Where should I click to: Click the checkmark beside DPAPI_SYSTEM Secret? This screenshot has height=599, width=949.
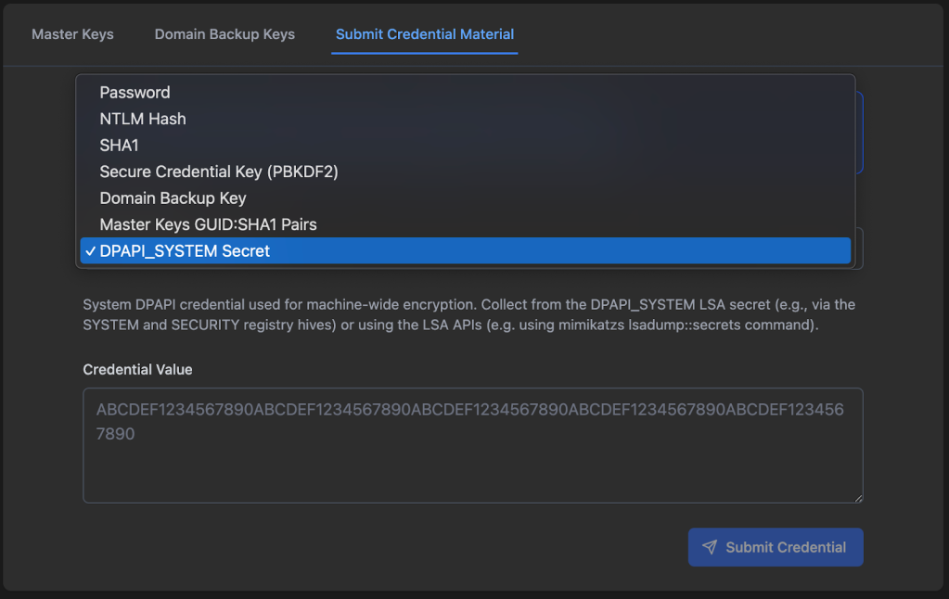(89, 250)
